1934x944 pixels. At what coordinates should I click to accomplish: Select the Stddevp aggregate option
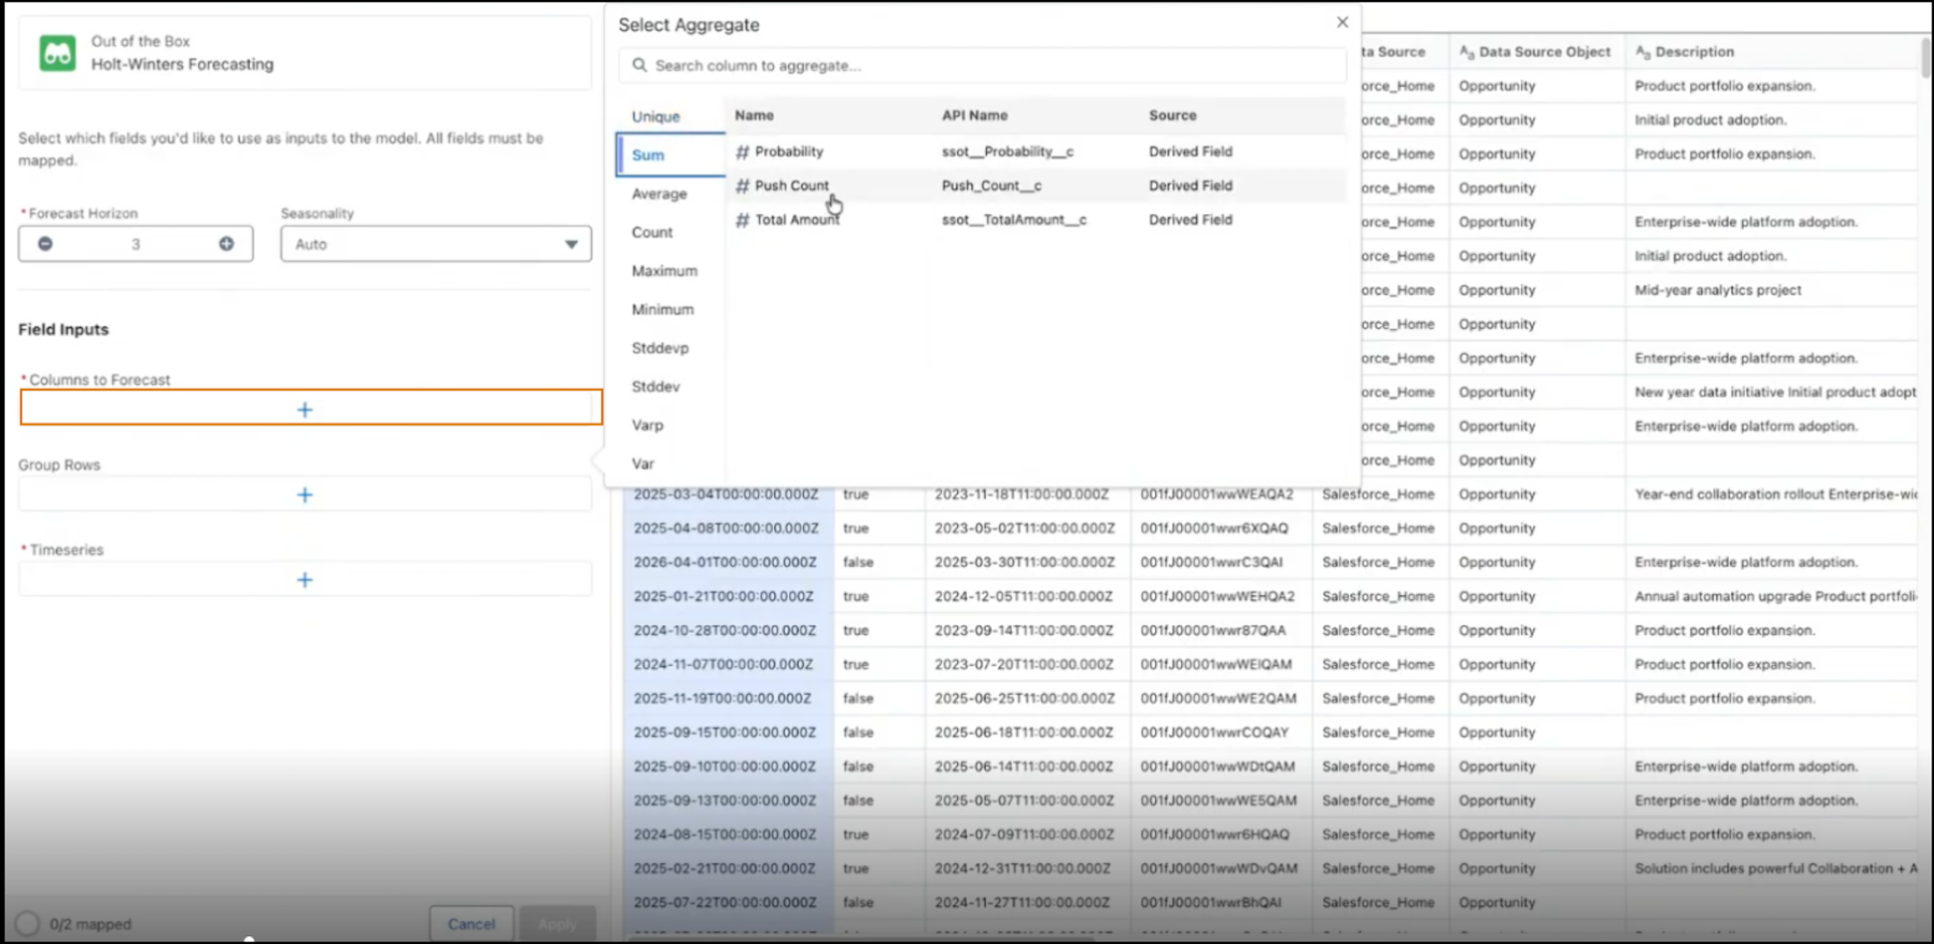660,348
